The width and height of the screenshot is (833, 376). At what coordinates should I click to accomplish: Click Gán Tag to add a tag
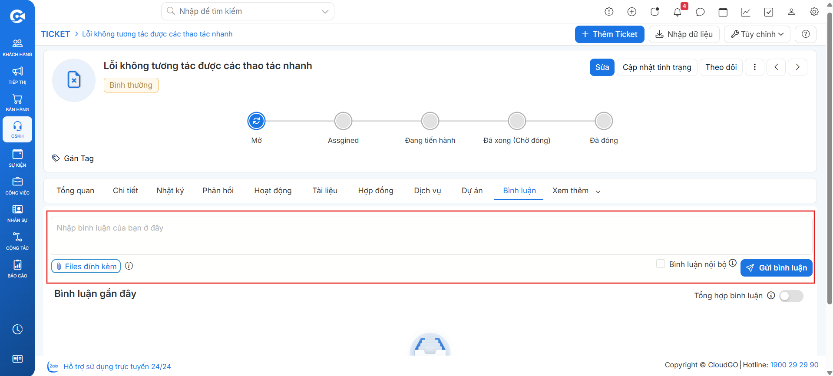coord(73,158)
